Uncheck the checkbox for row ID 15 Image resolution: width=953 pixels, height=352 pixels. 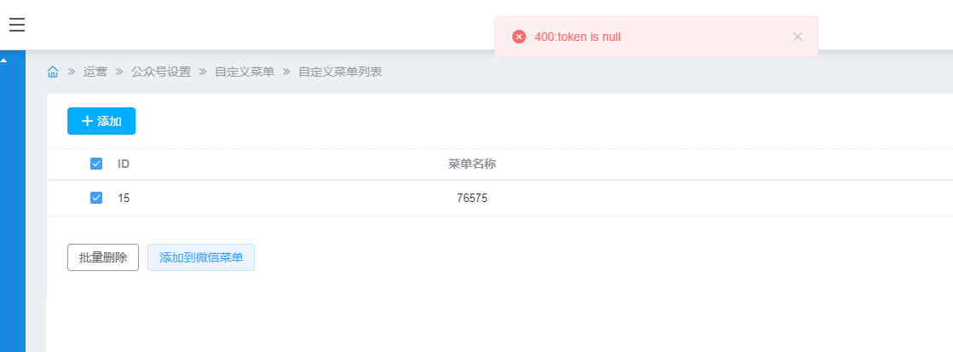click(96, 198)
